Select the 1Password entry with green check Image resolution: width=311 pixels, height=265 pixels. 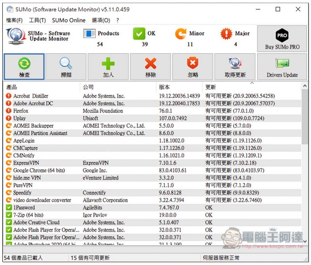pyautogui.click(x=24, y=207)
